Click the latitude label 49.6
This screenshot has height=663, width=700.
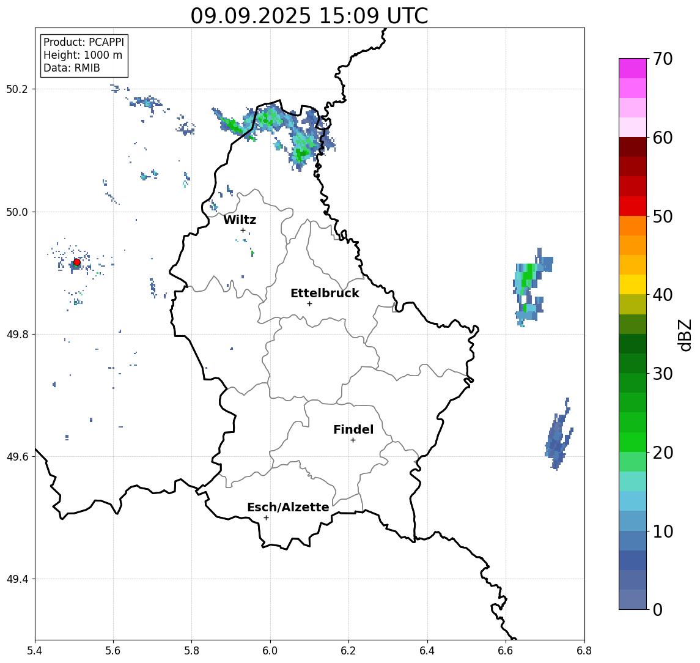point(17,457)
